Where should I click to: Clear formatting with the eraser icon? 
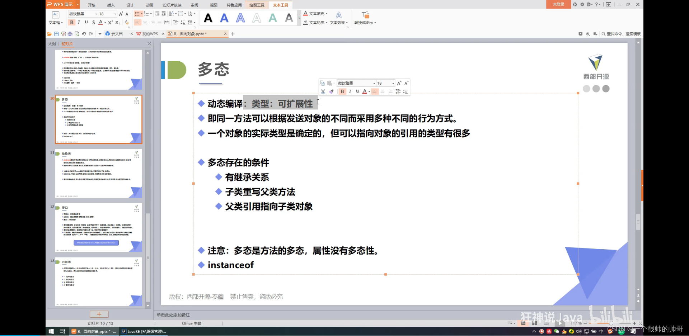127,22
